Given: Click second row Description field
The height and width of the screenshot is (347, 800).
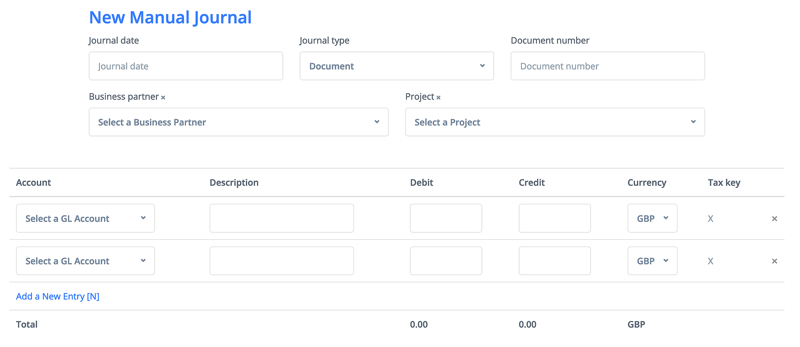Looking at the screenshot, I should [282, 261].
